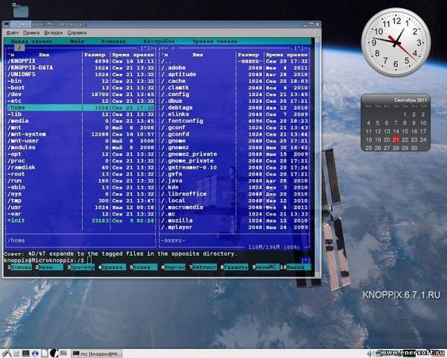Open the LXDE start menu icon
447x358 pixels.
pos(6,354)
